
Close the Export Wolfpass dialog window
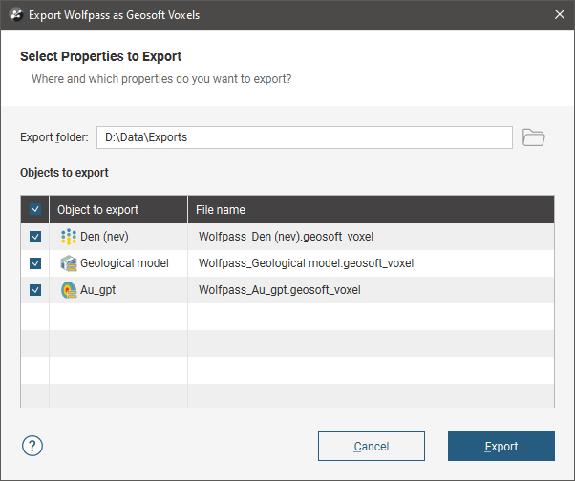pos(559,15)
